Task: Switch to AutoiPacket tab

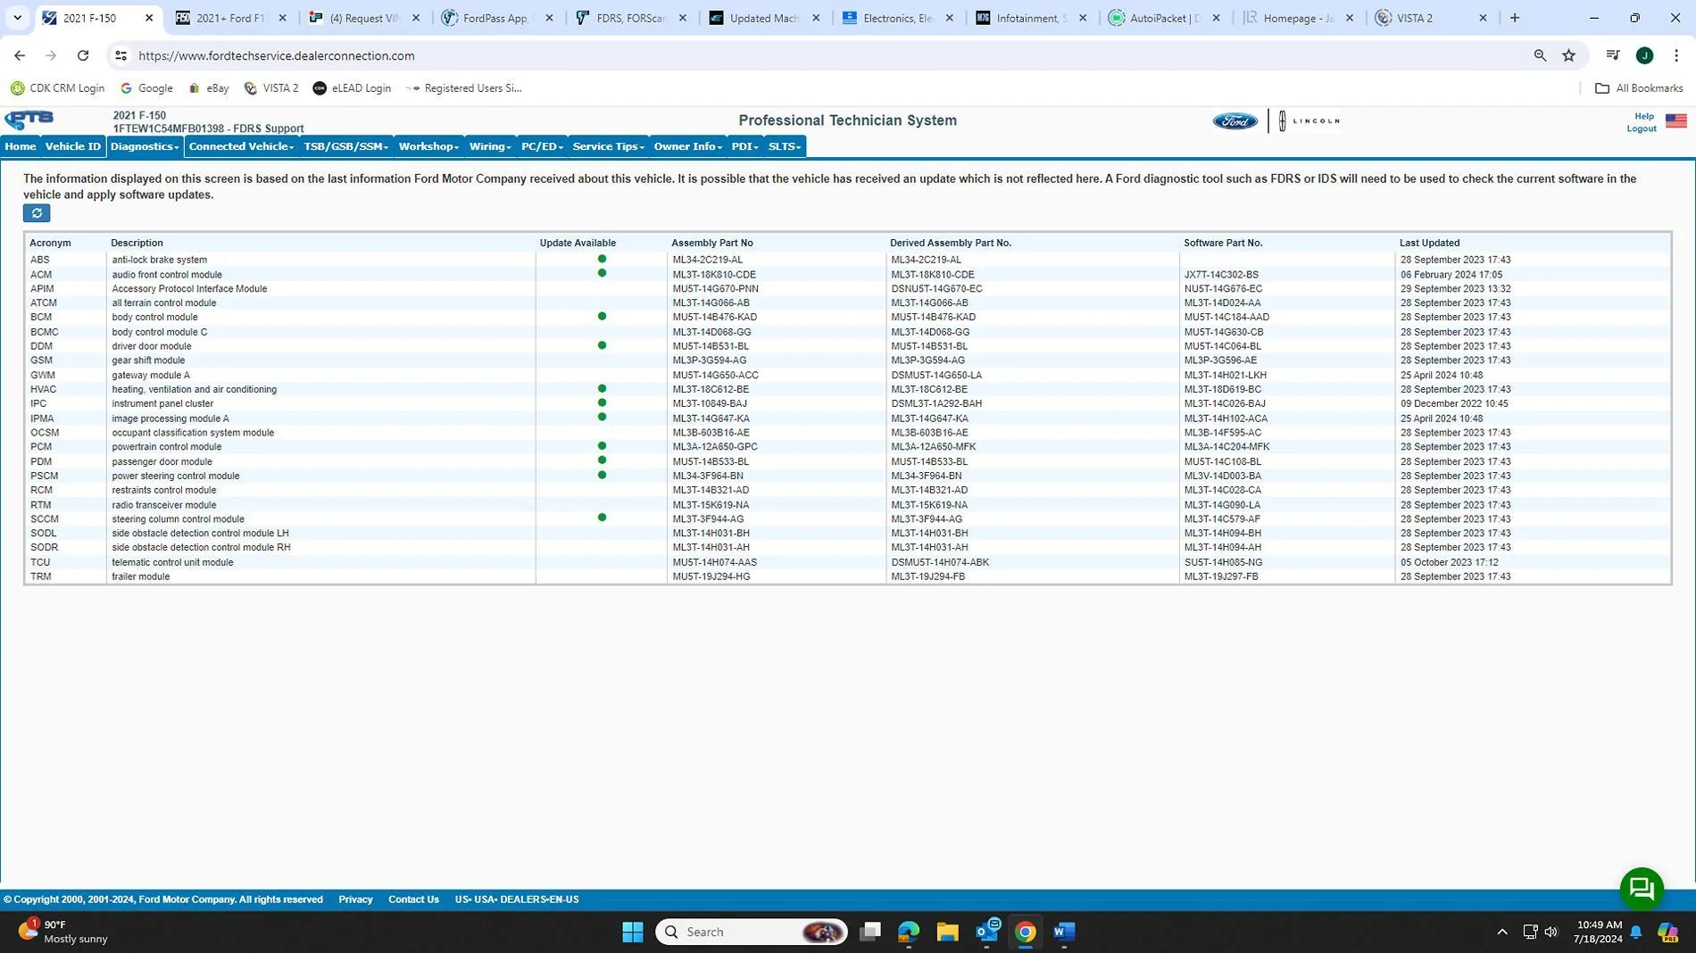Action: (x=1165, y=18)
